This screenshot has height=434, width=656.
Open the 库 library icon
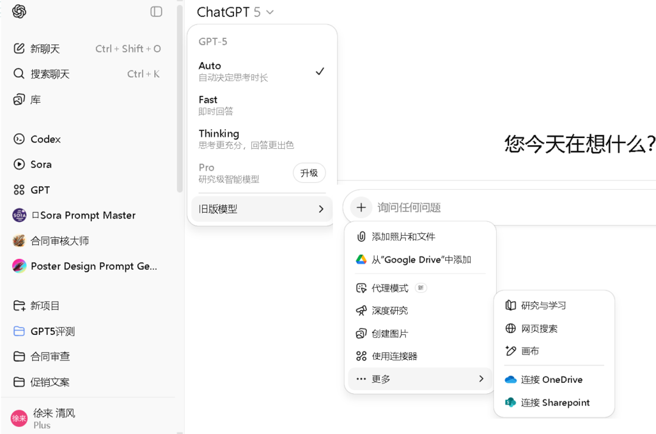click(x=19, y=100)
